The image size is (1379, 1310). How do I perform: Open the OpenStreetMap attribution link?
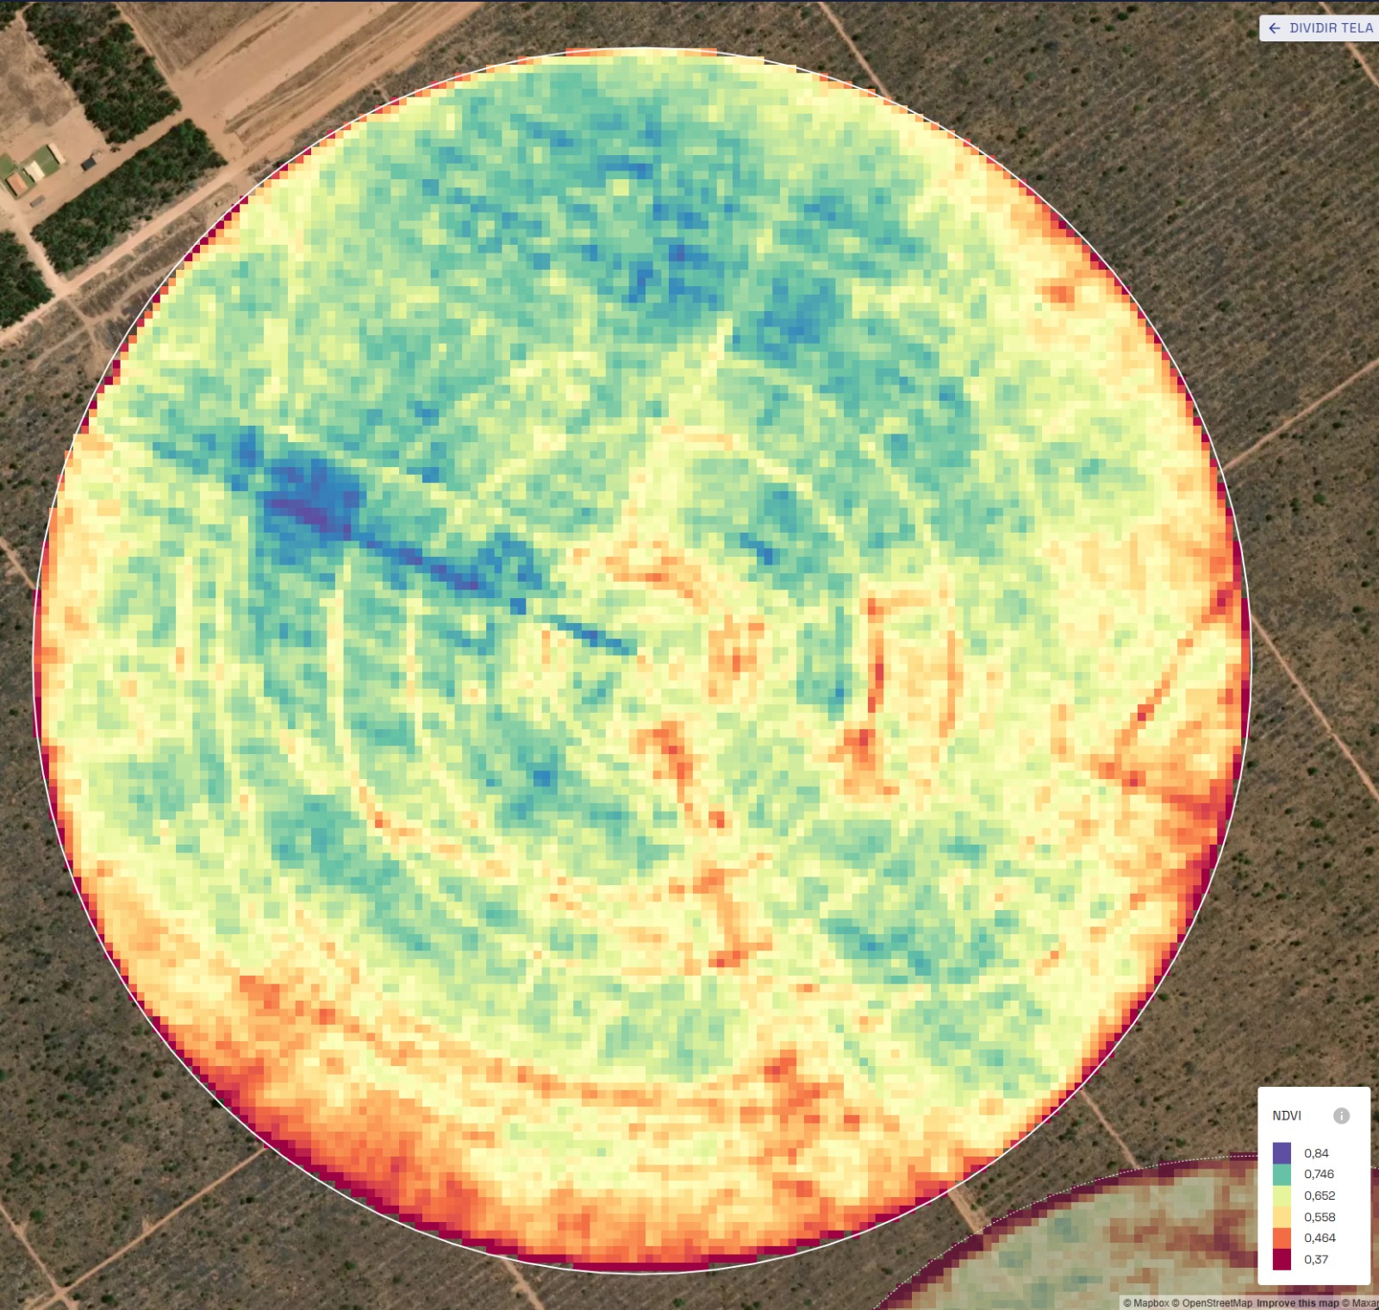coord(1212,1303)
